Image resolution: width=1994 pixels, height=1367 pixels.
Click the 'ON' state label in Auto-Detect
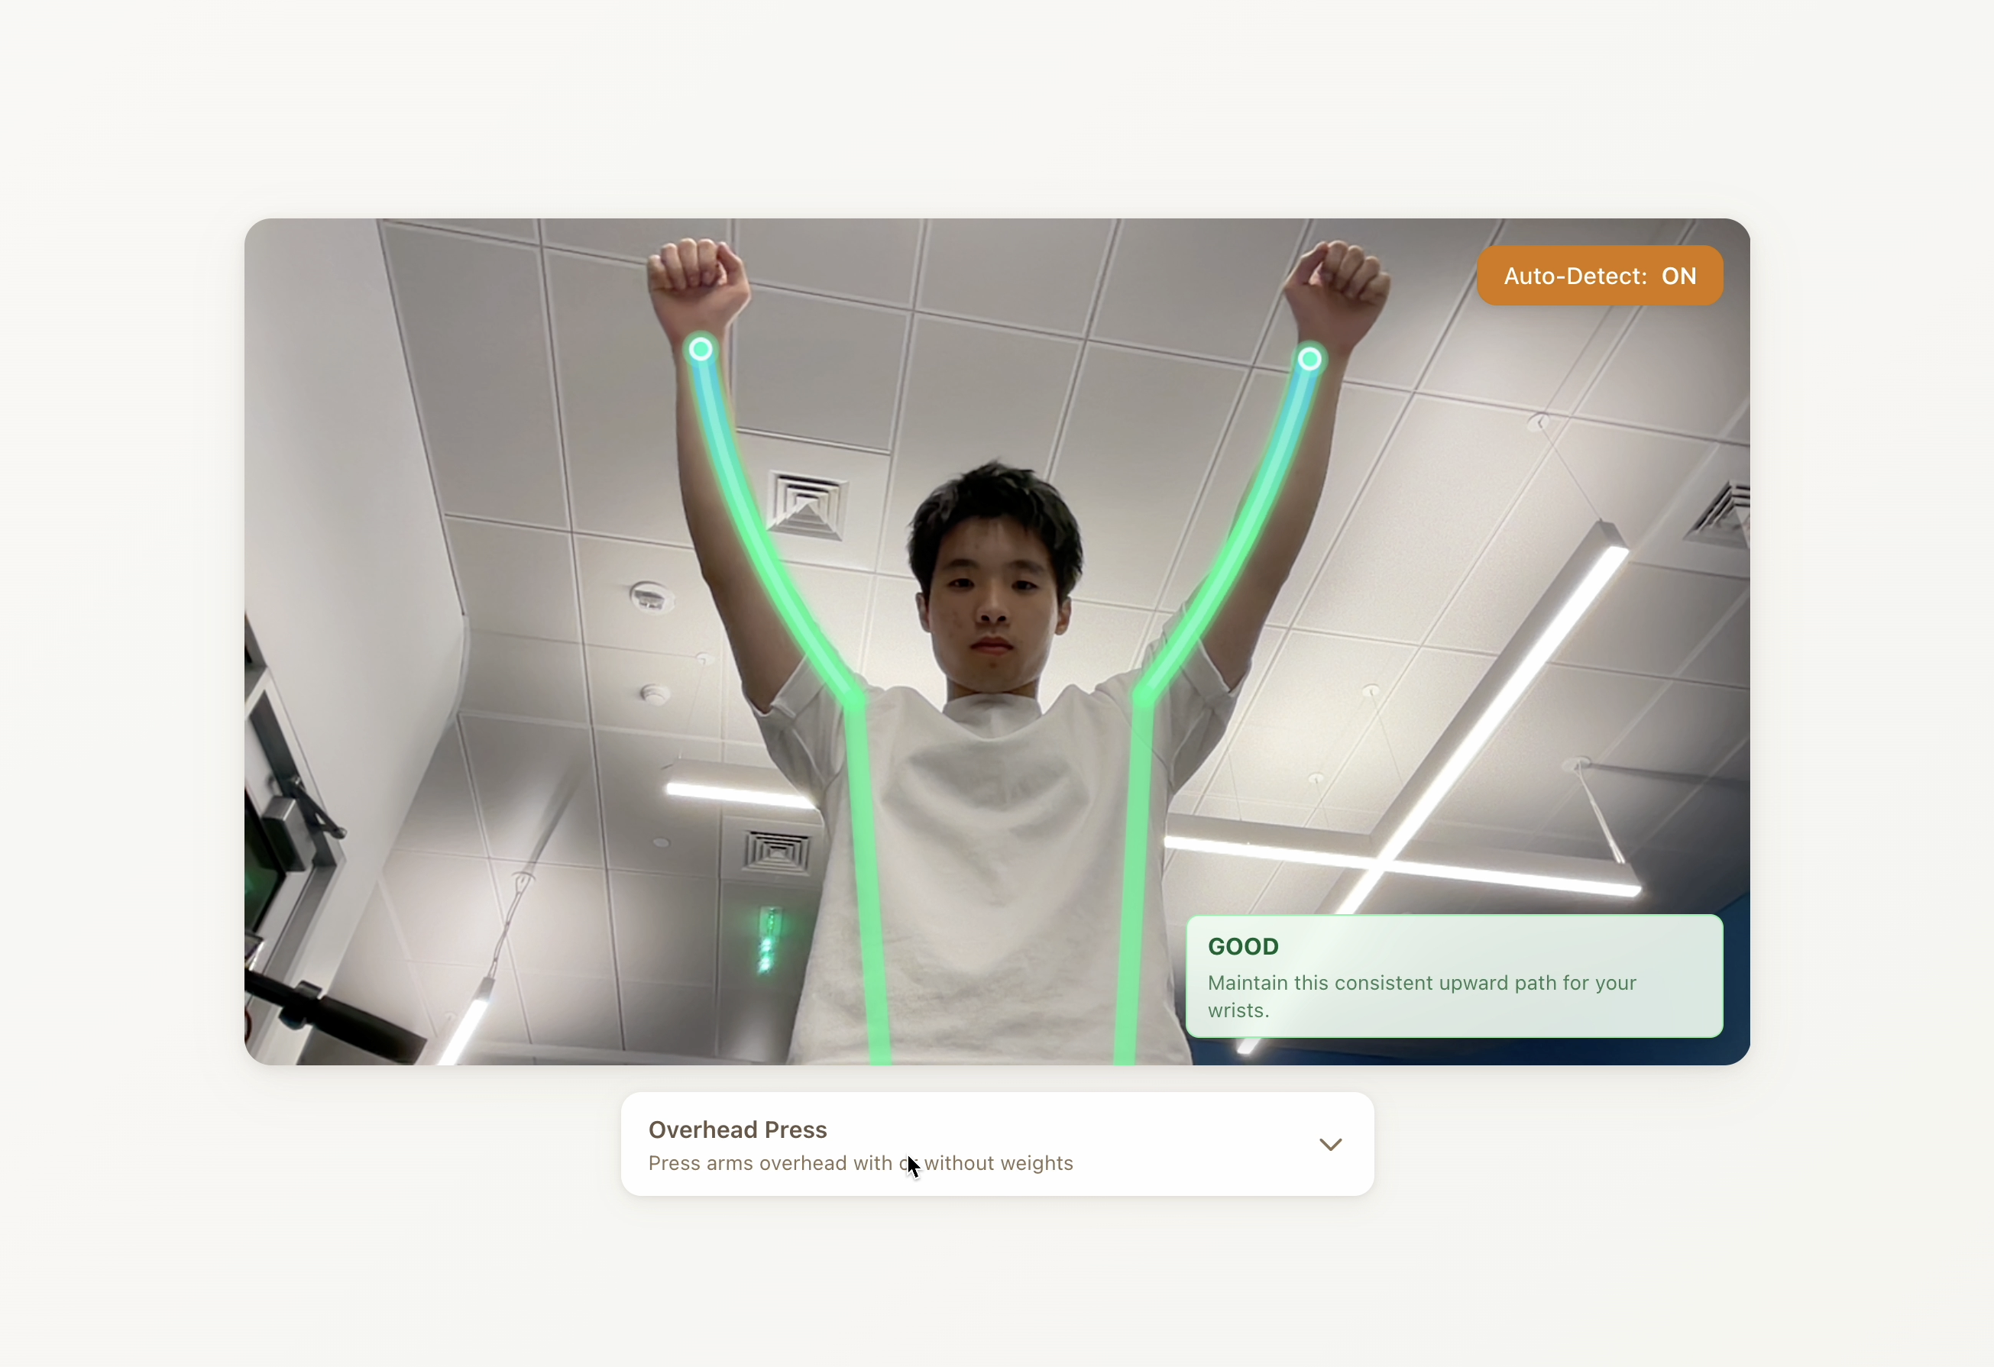(x=1678, y=276)
